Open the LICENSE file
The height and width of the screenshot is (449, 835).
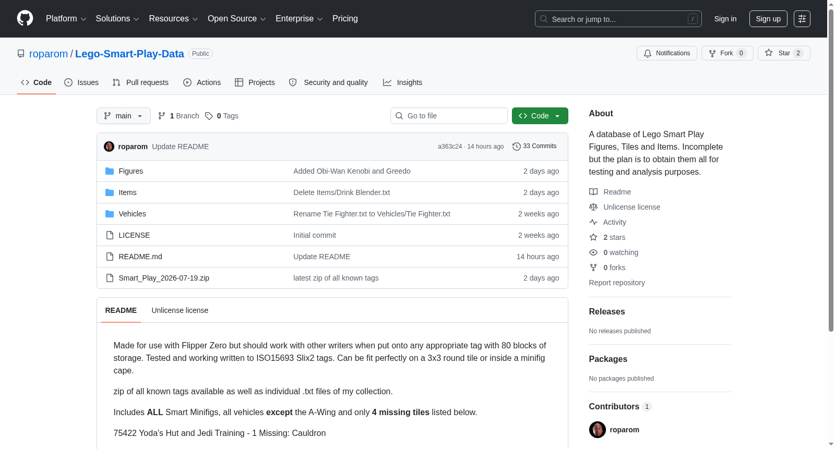[x=134, y=235]
